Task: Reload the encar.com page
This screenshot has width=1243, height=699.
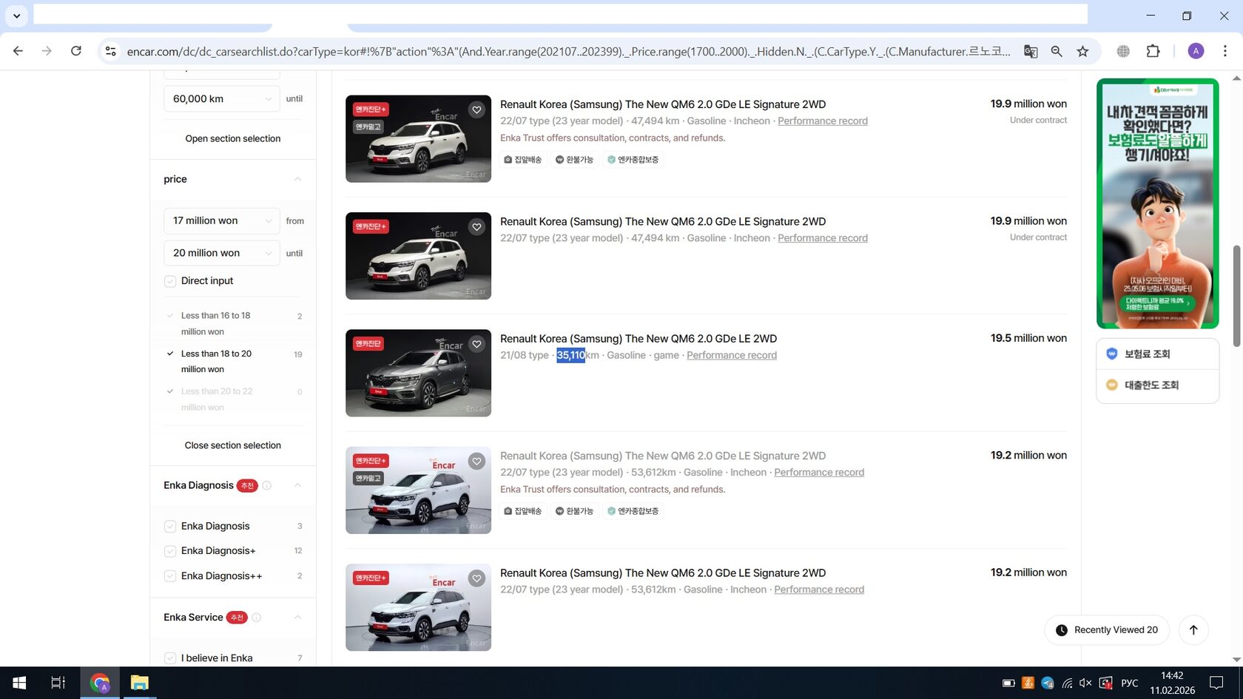Action: (75, 51)
